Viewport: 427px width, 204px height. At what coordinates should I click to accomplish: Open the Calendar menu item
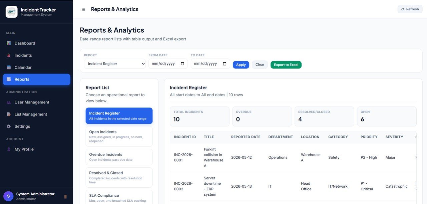coord(37,67)
